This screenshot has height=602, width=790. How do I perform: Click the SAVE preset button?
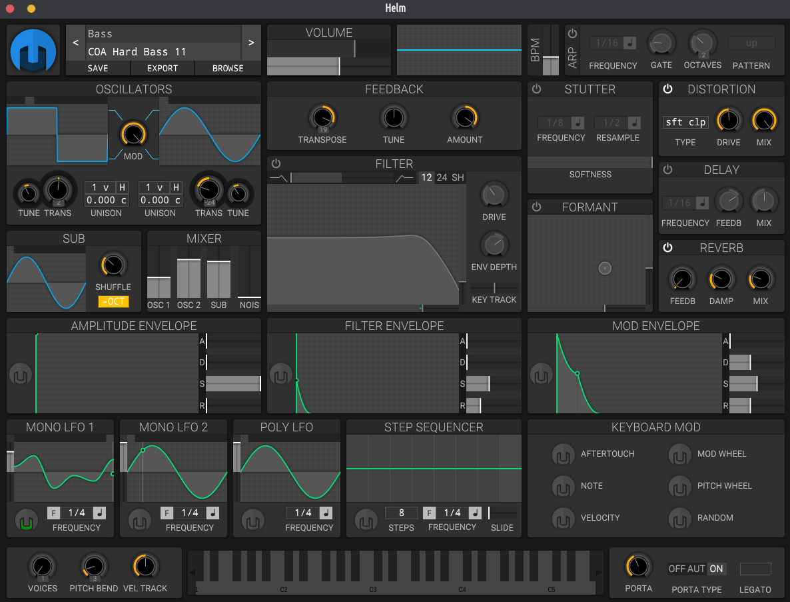point(98,68)
